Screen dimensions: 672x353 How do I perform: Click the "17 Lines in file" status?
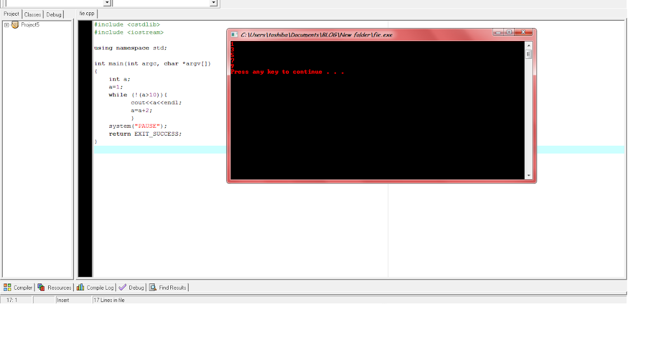(x=109, y=300)
